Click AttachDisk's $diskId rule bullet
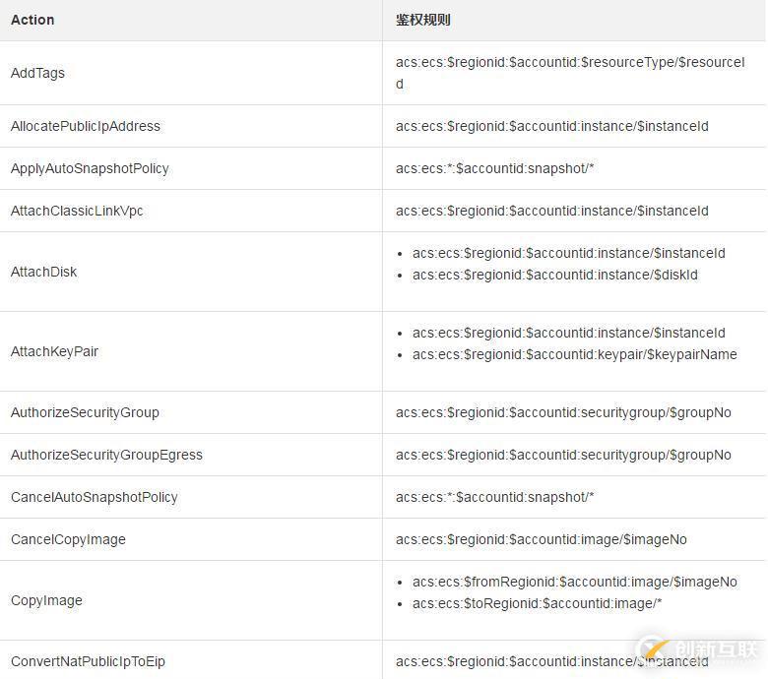Image resolution: width=768 pixels, height=679 pixels. click(555, 276)
